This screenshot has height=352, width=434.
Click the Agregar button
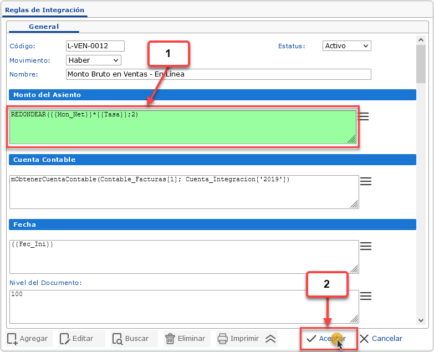28,339
